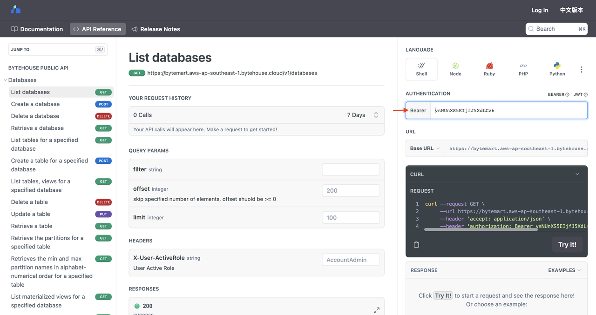
Task: Click the "0 Calls" text
Action: (x=142, y=115)
